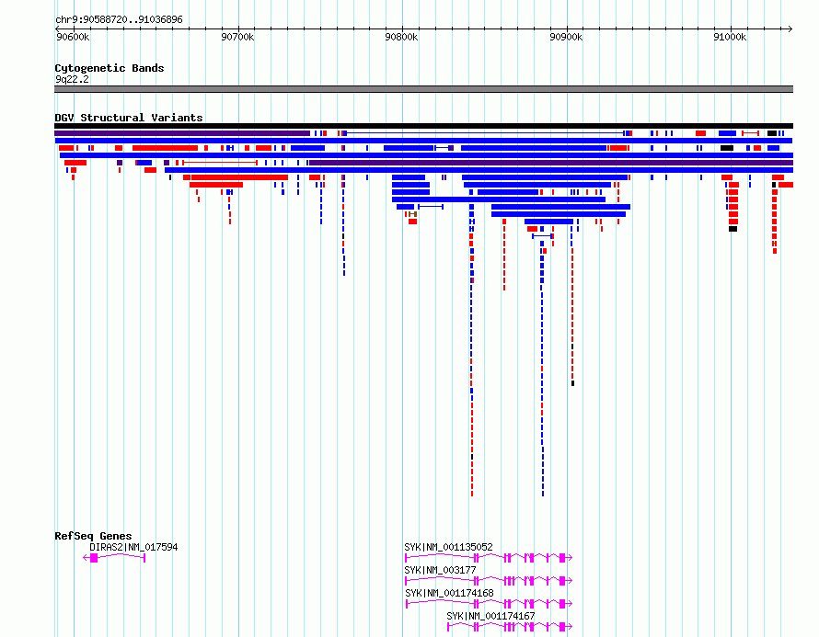Click the 90600k ruler tick label

73,37
